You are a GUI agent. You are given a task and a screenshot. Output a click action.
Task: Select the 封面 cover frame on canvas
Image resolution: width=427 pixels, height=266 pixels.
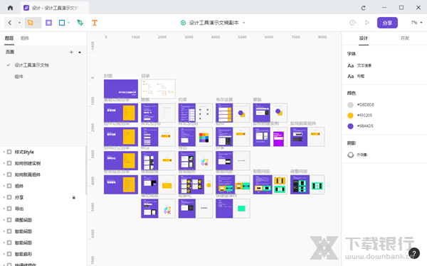[x=121, y=89]
